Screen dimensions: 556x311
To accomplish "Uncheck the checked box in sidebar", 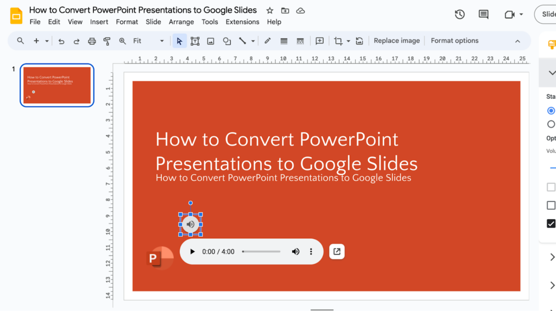I will pos(551,223).
